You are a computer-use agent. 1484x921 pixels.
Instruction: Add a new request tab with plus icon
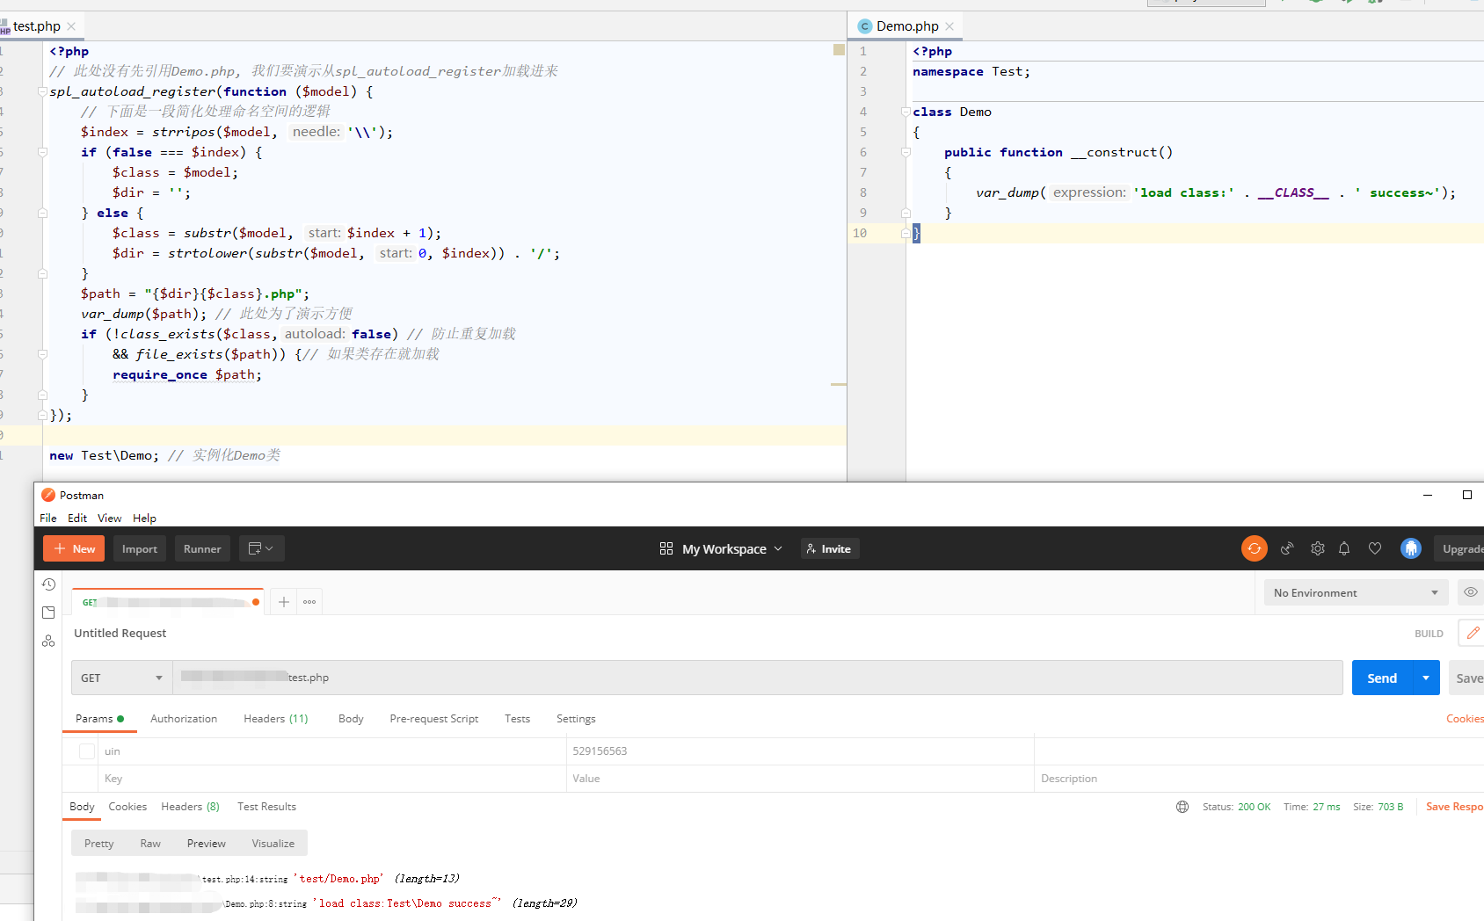(283, 602)
